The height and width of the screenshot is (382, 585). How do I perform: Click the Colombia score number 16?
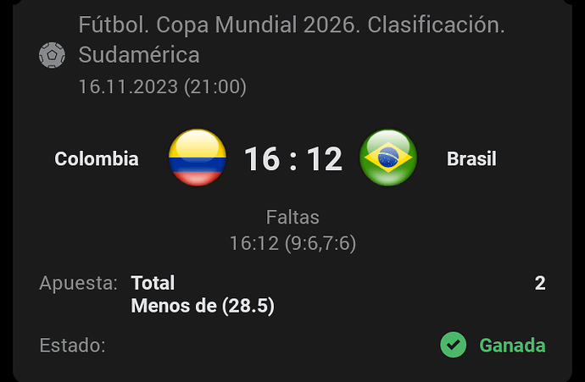[262, 159]
